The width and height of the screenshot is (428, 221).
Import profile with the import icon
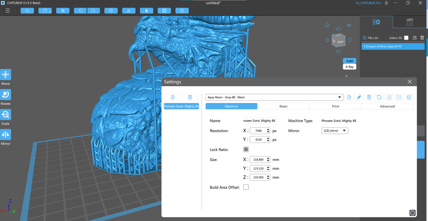coord(389,97)
